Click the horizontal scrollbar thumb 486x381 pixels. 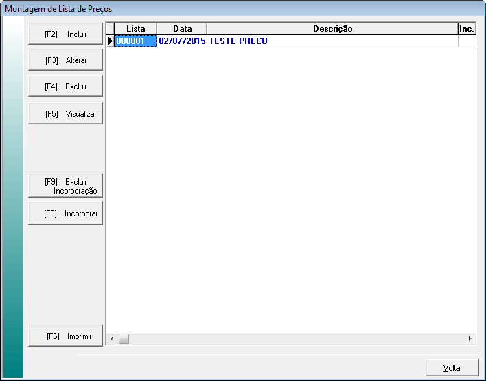click(x=124, y=338)
